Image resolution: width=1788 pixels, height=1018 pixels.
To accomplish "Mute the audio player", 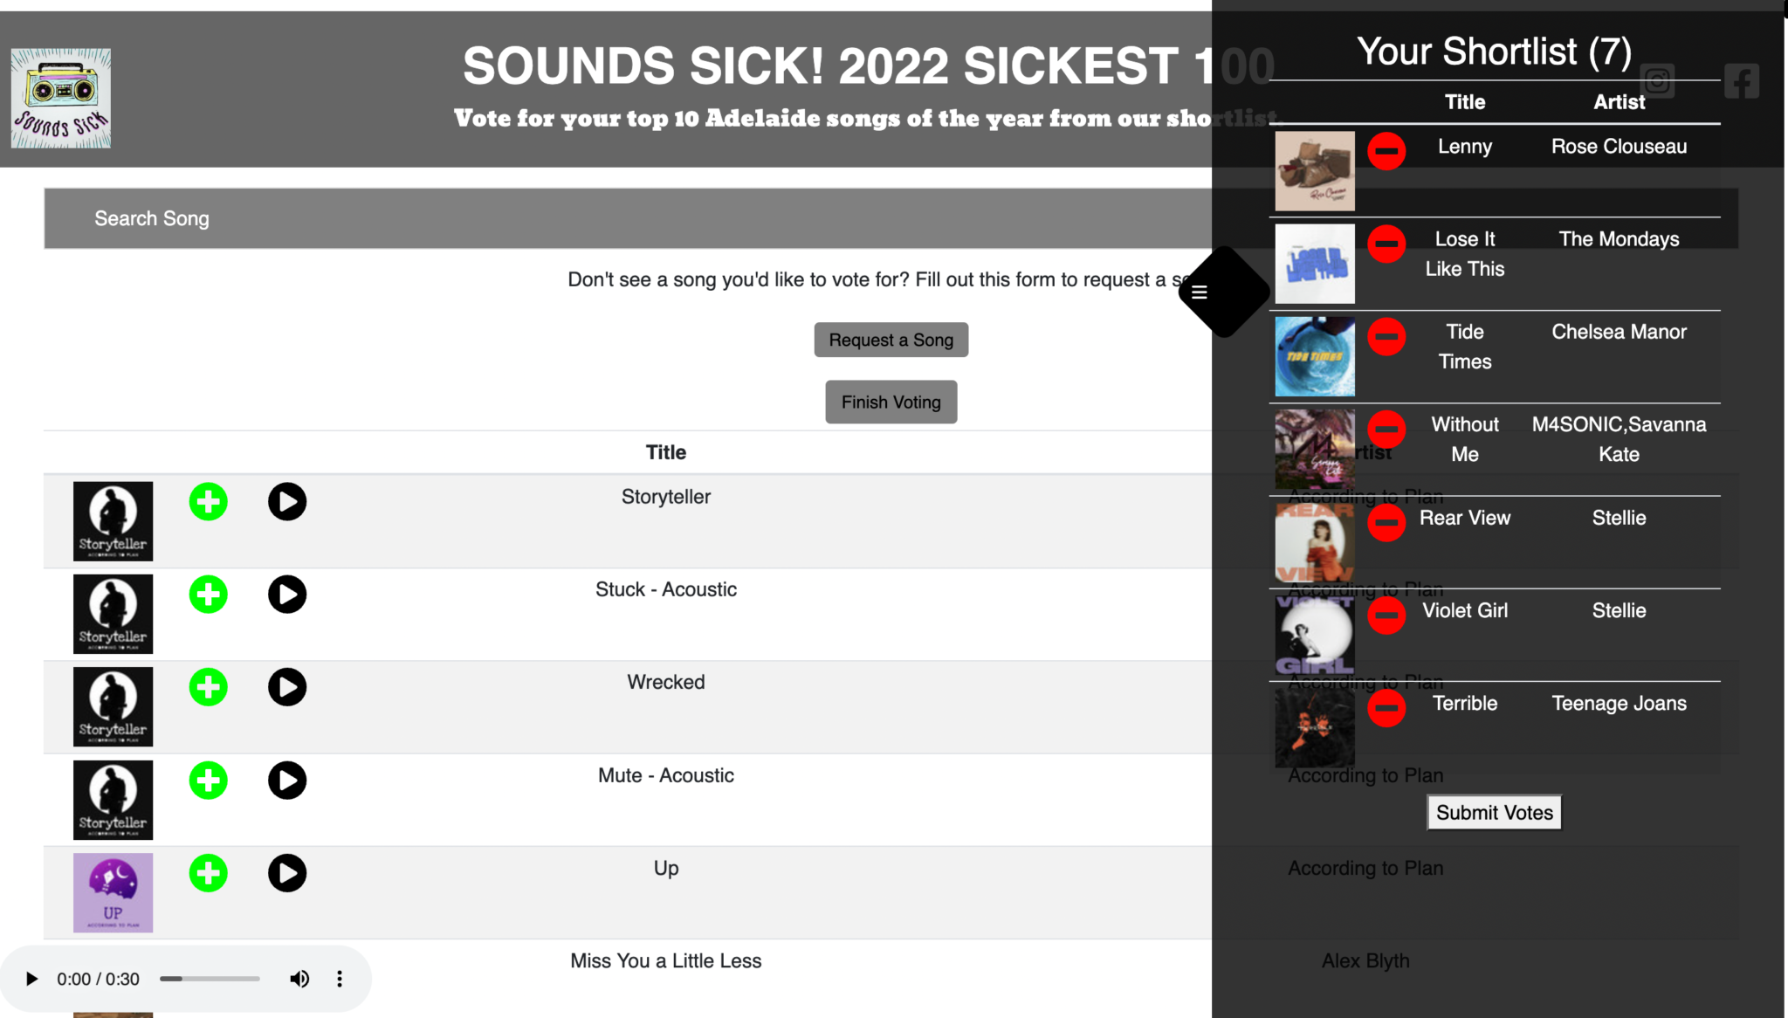I will [x=299, y=979].
